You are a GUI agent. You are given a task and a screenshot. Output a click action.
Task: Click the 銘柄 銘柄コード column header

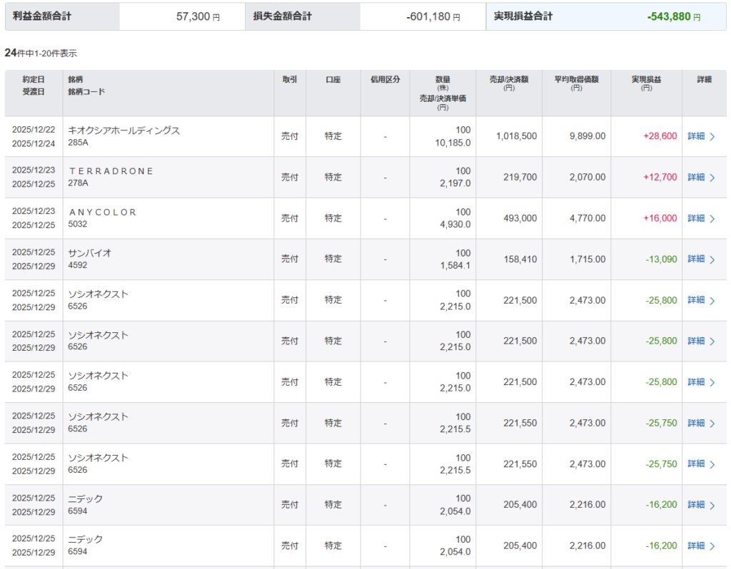click(x=86, y=86)
